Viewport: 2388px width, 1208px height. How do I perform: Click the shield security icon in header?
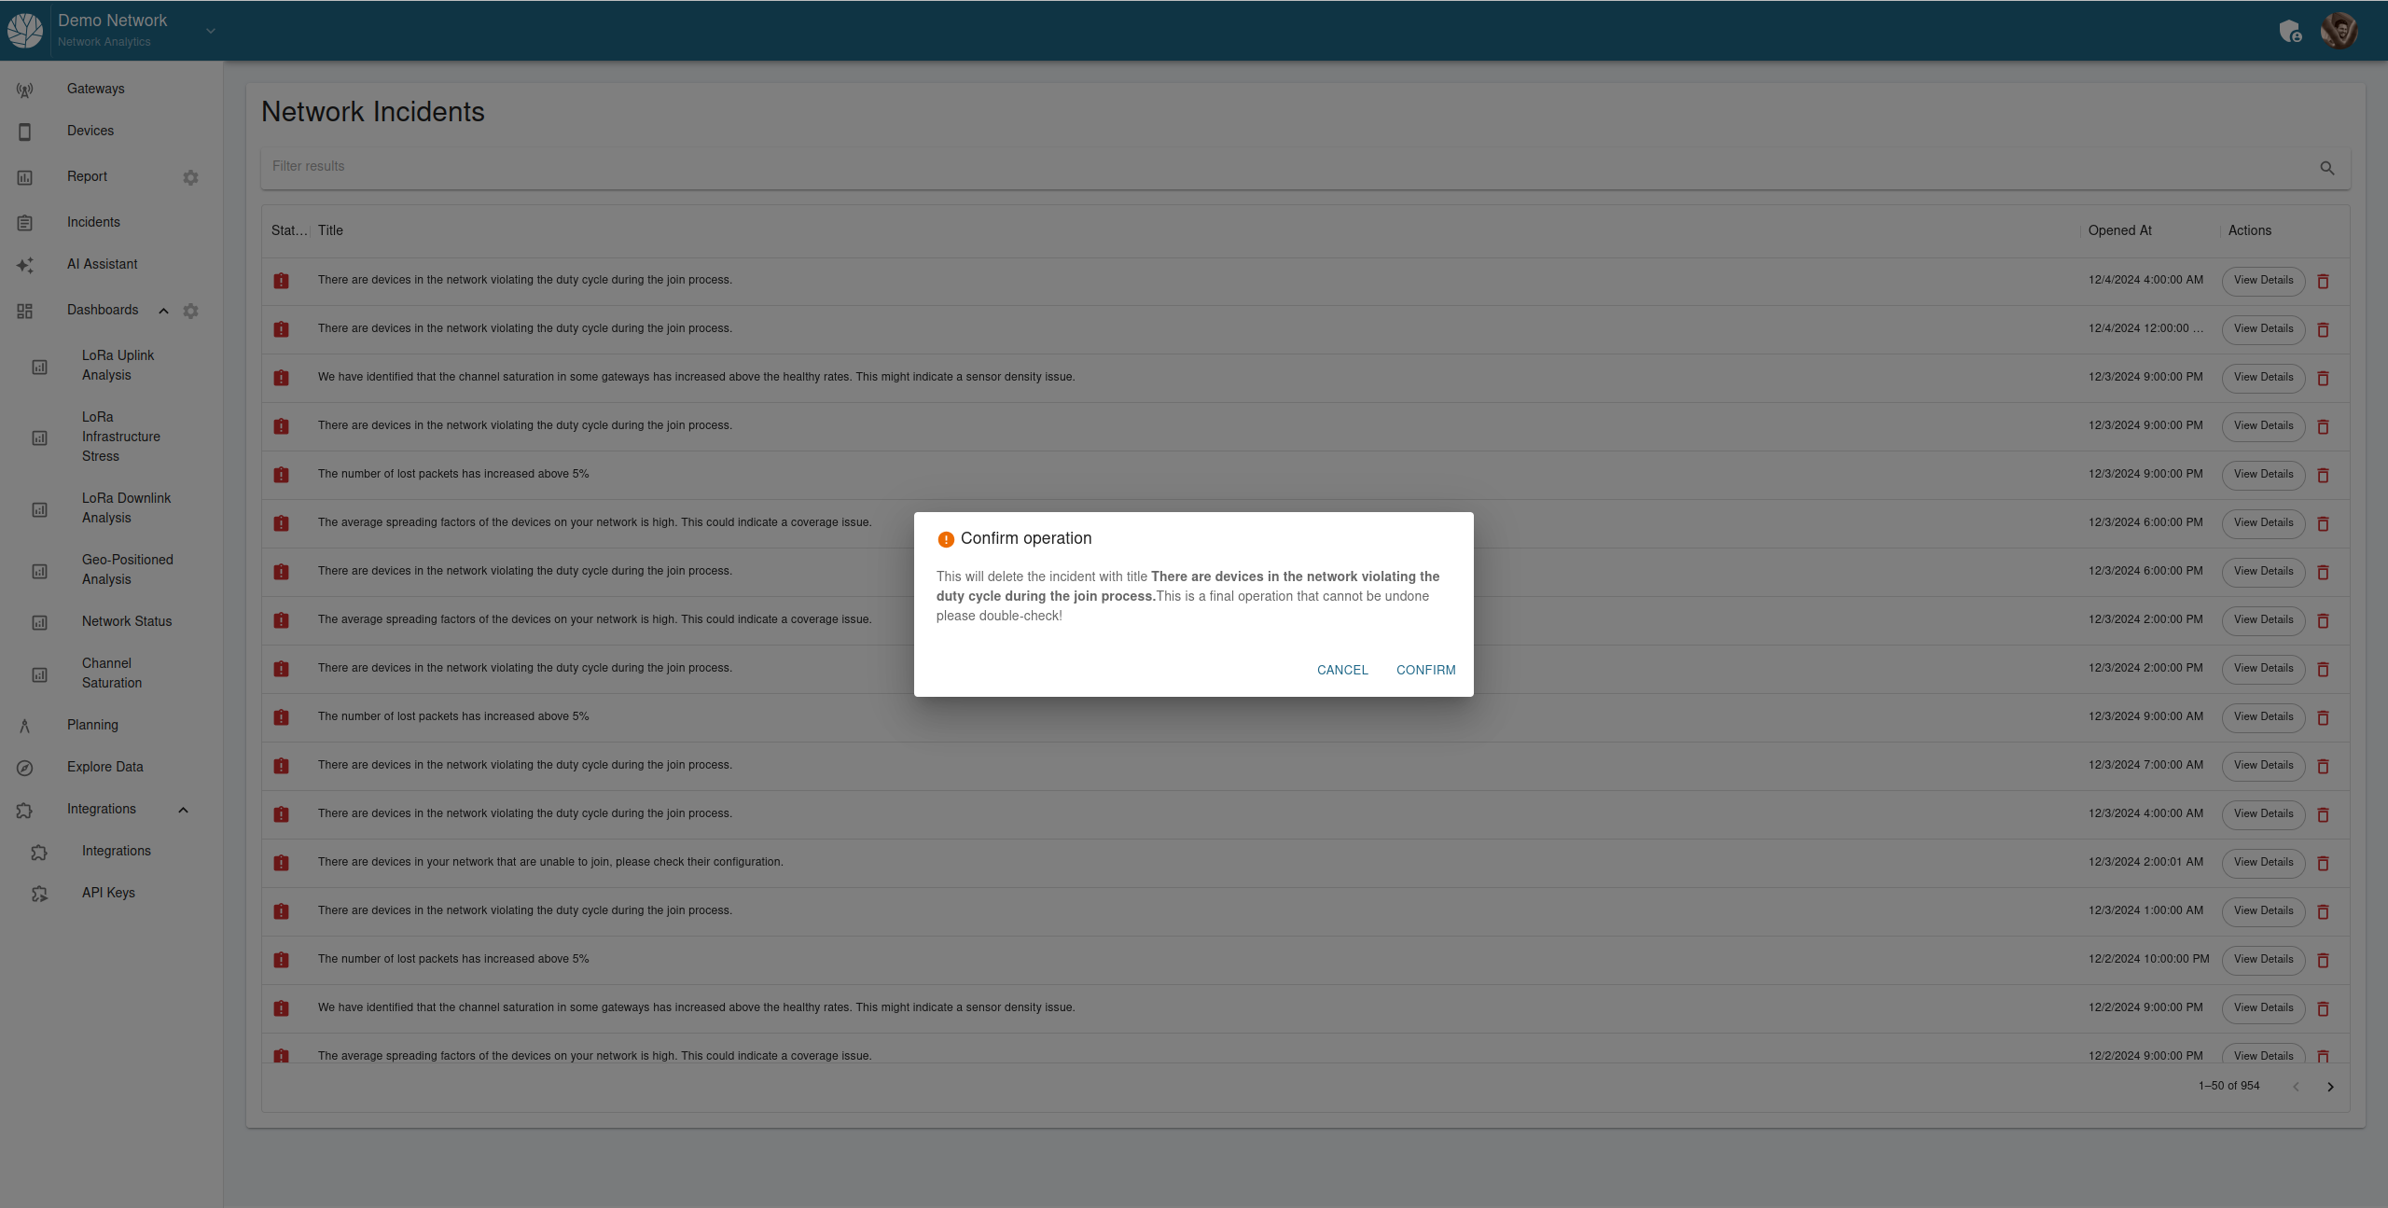[2289, 32]
